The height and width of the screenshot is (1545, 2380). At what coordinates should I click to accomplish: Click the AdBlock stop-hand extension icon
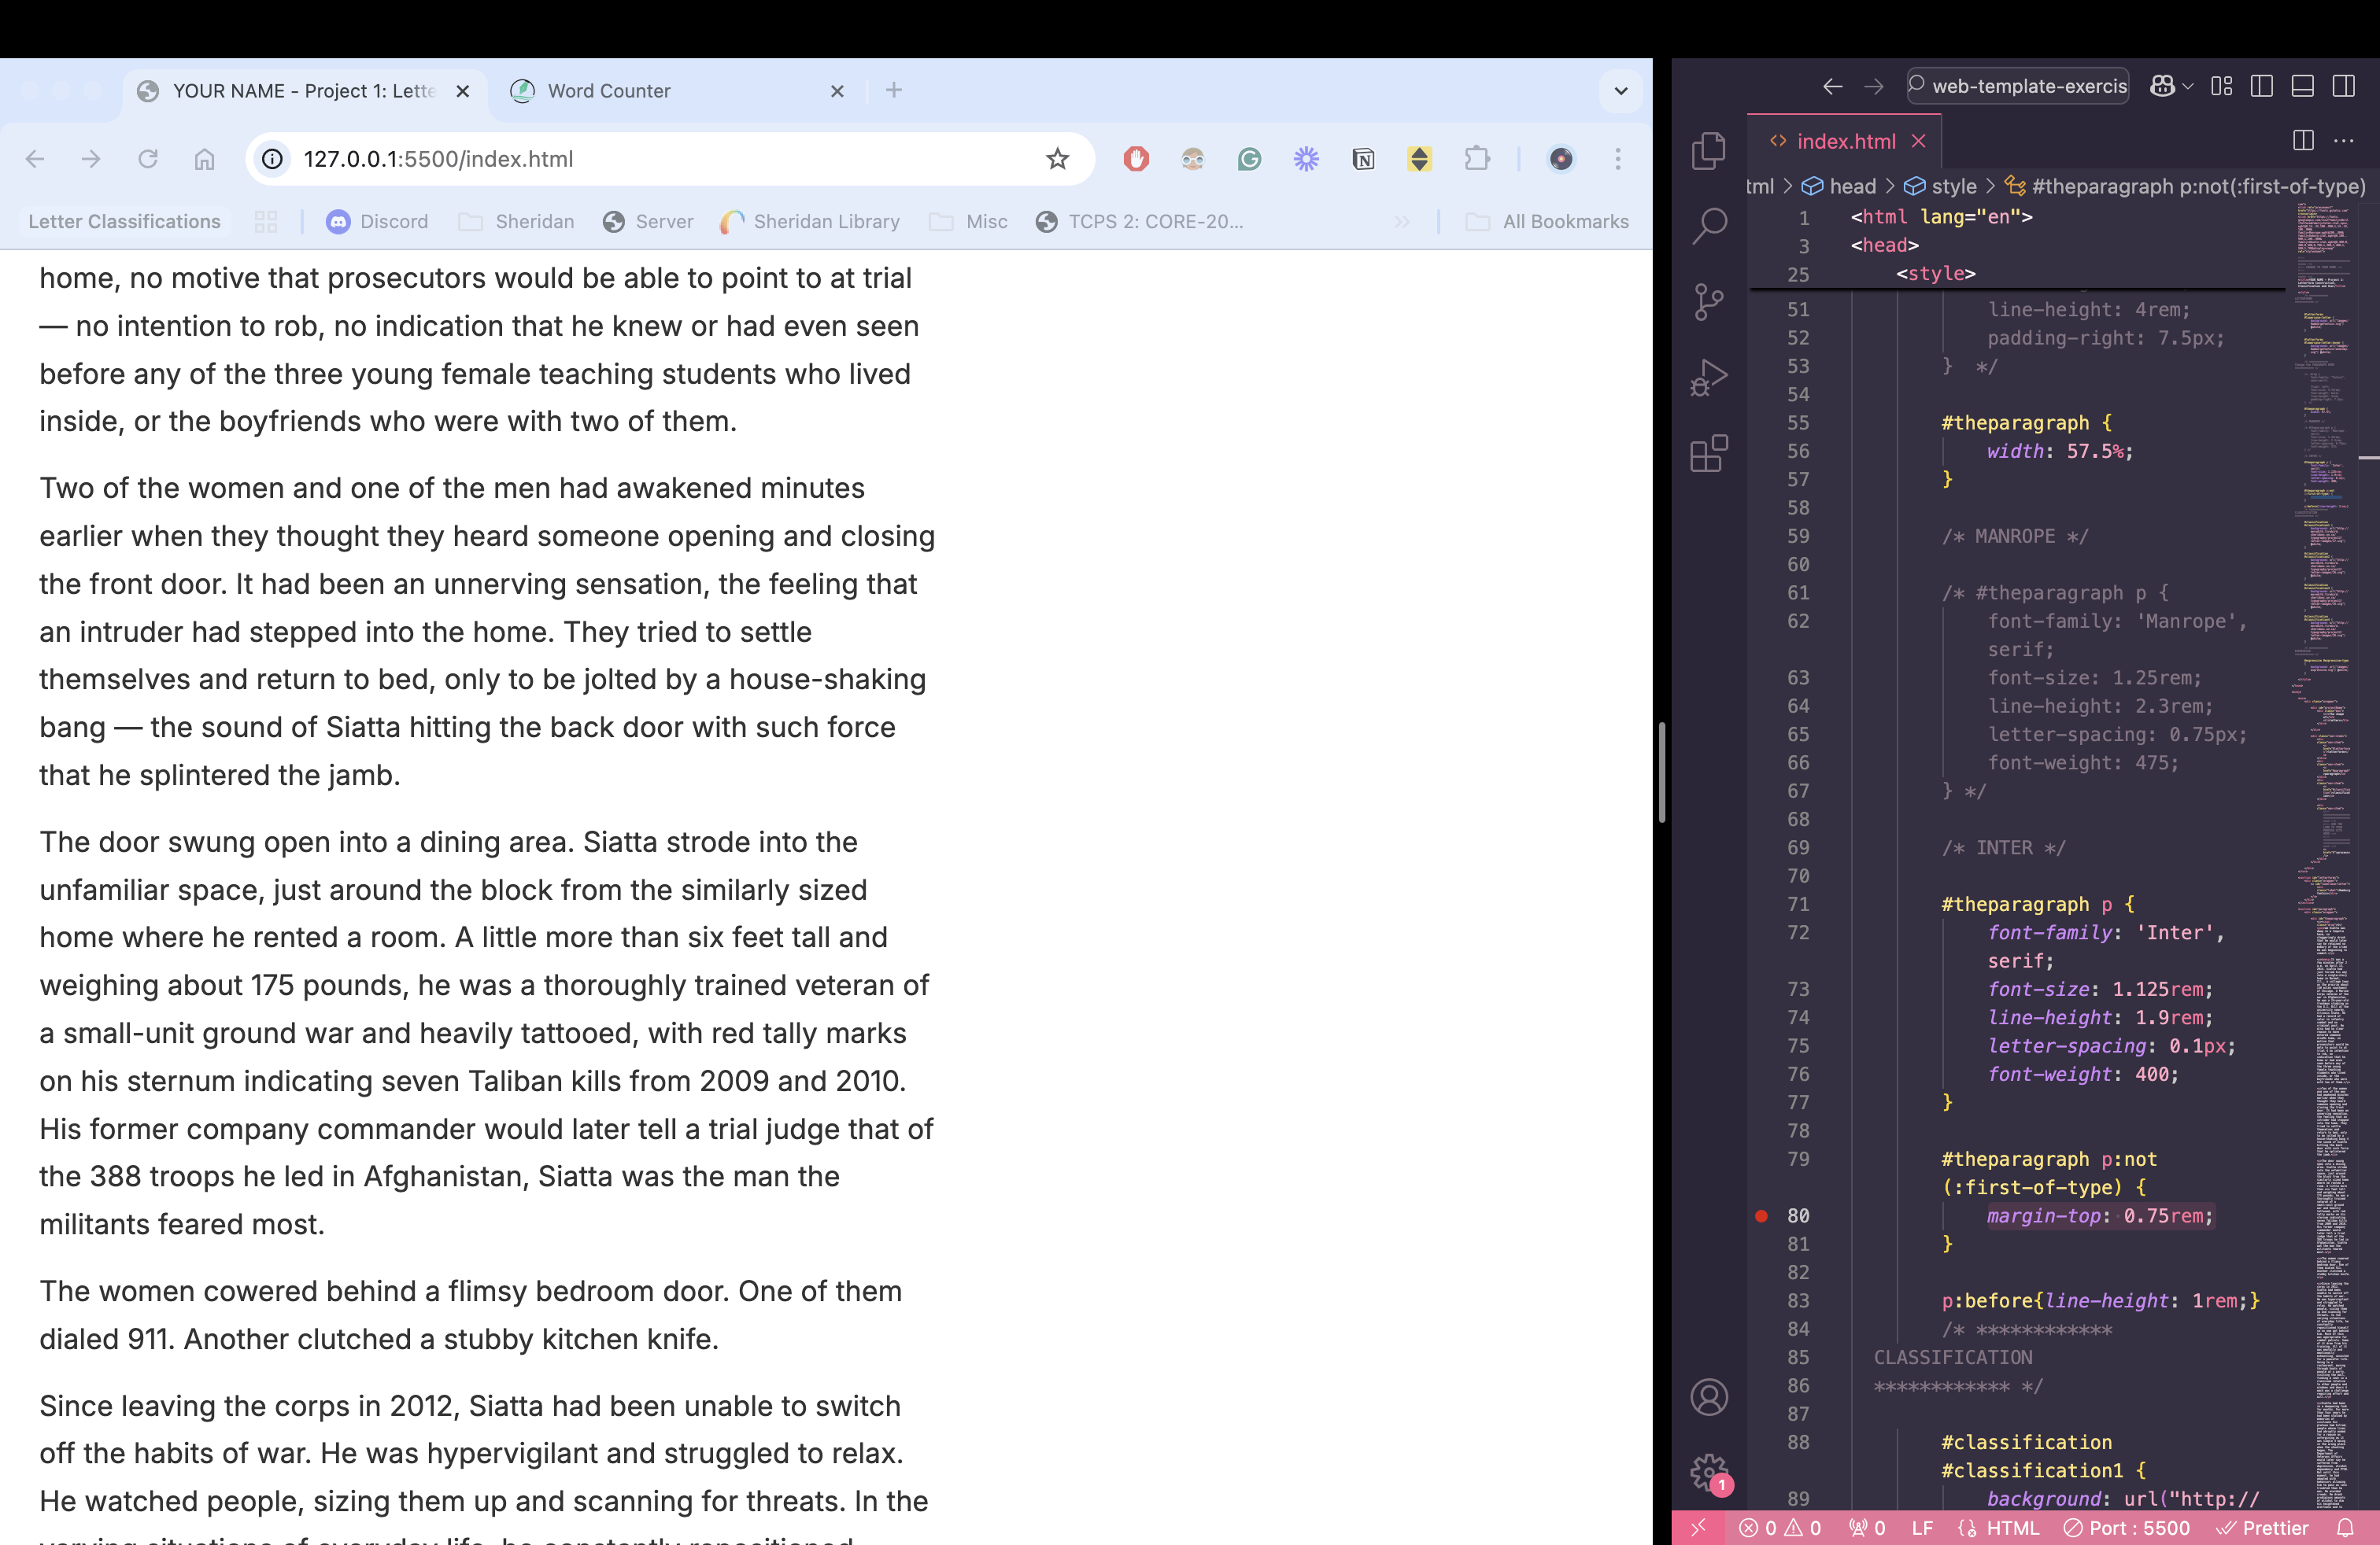[x=1136, y=159]
